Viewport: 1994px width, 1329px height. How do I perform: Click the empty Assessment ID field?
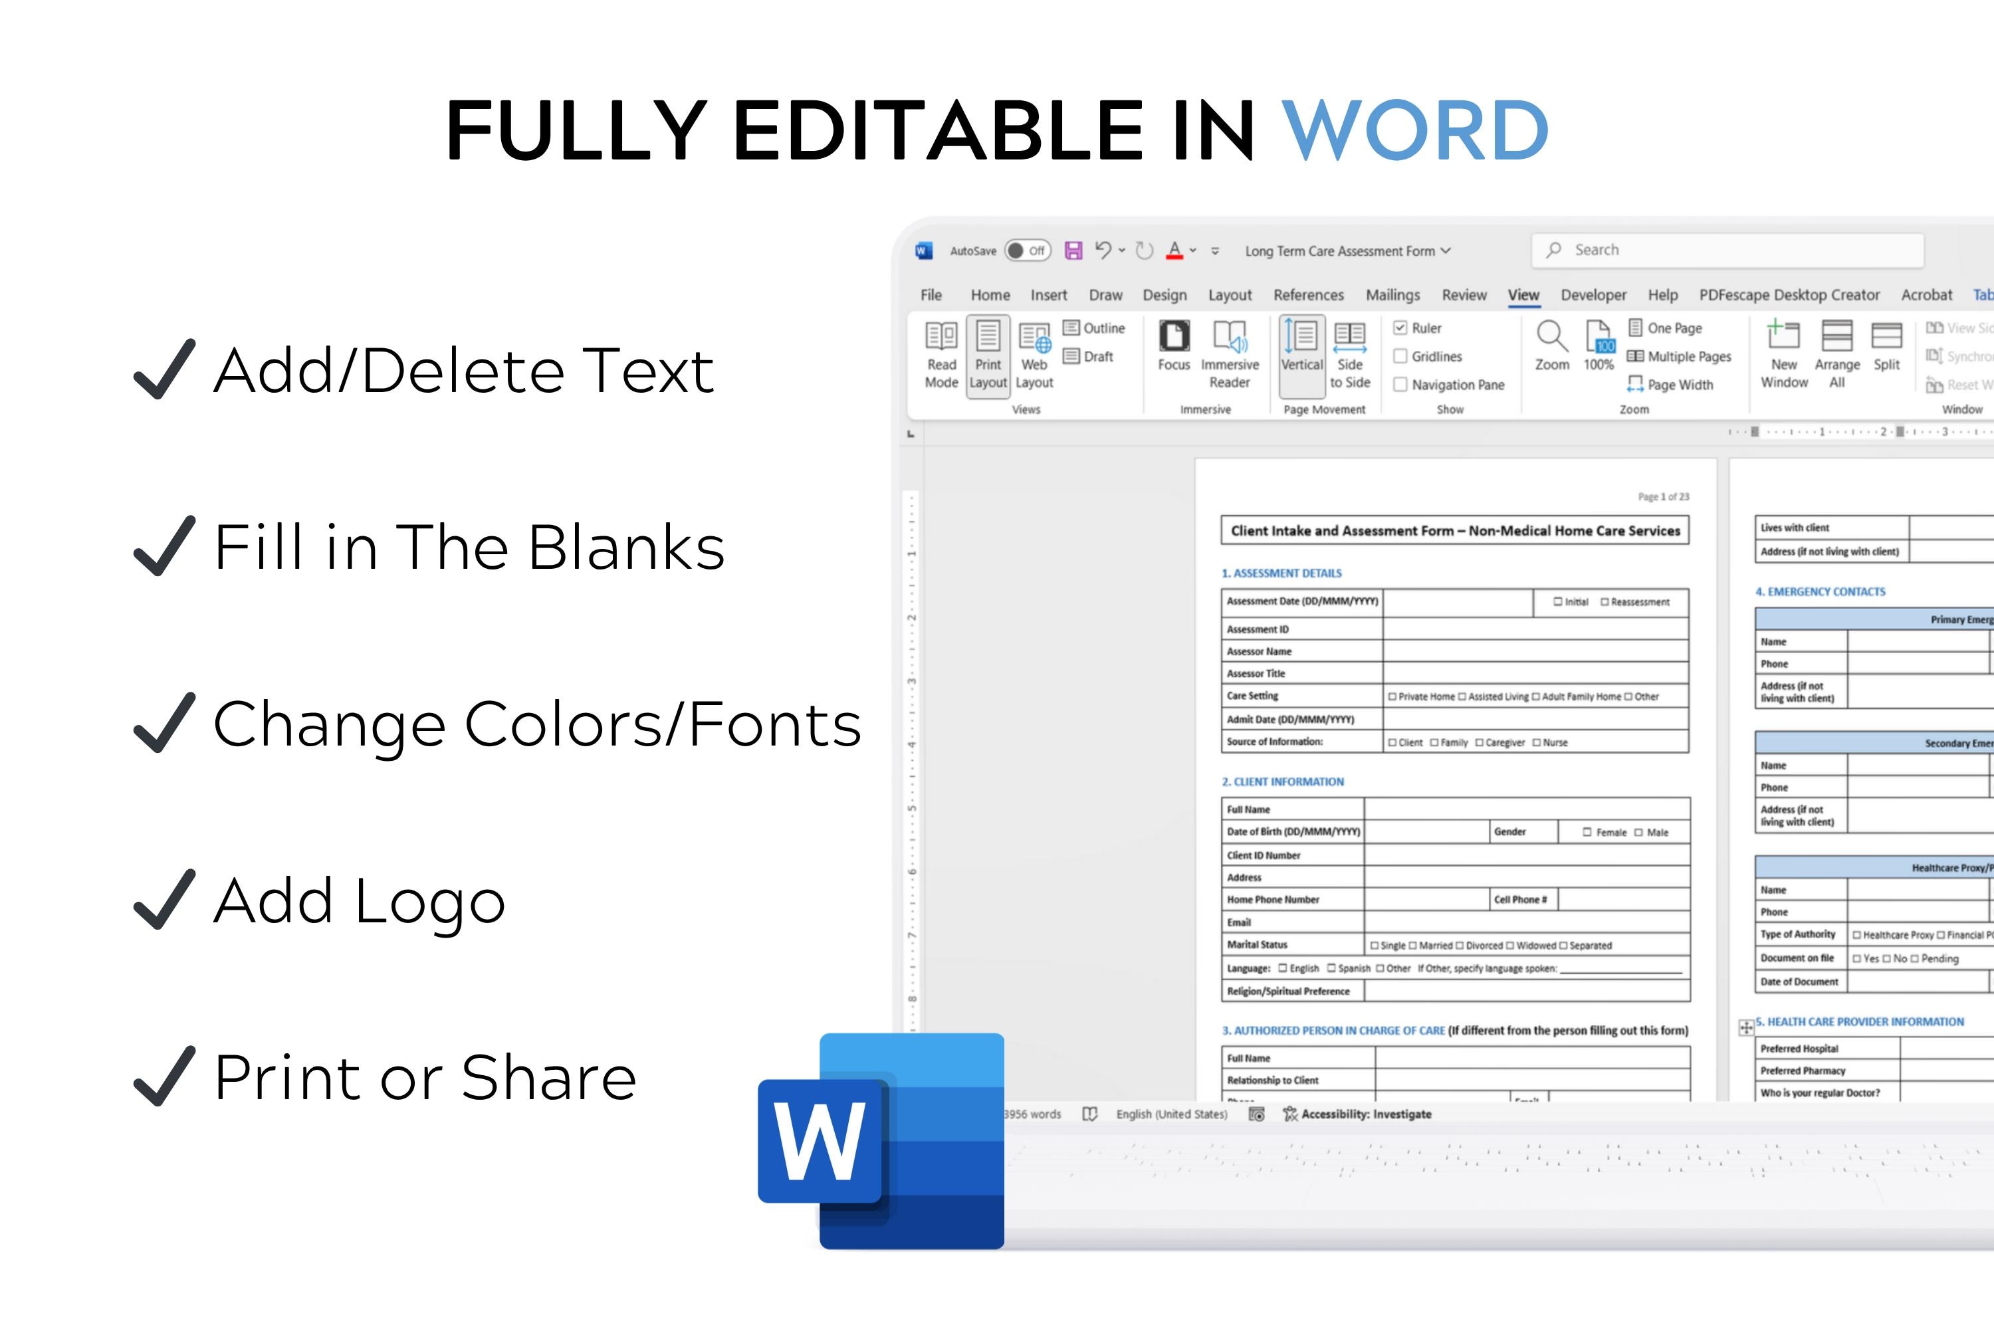pyautogui.click(x=1535, y=629)
